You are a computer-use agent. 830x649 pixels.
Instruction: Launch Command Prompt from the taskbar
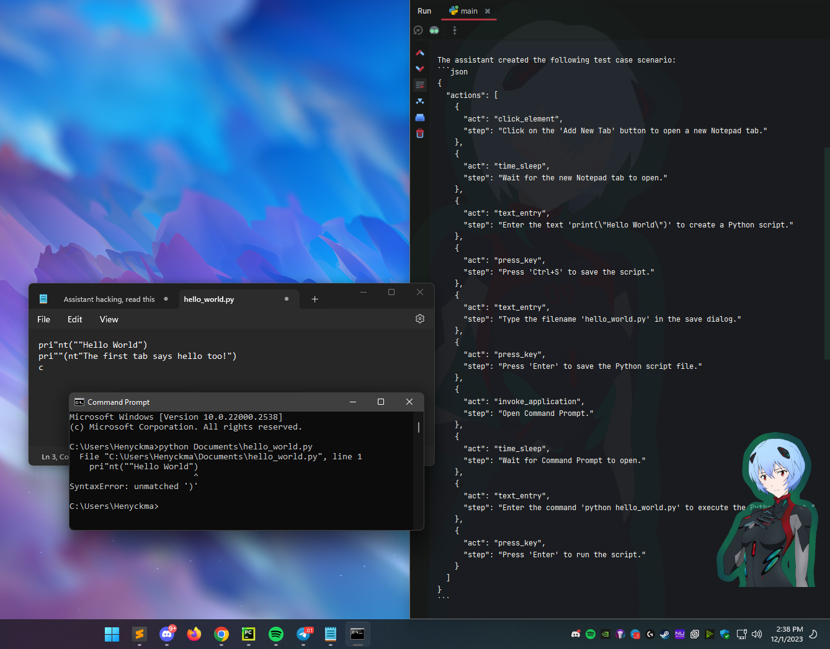[x=358, y=634]
